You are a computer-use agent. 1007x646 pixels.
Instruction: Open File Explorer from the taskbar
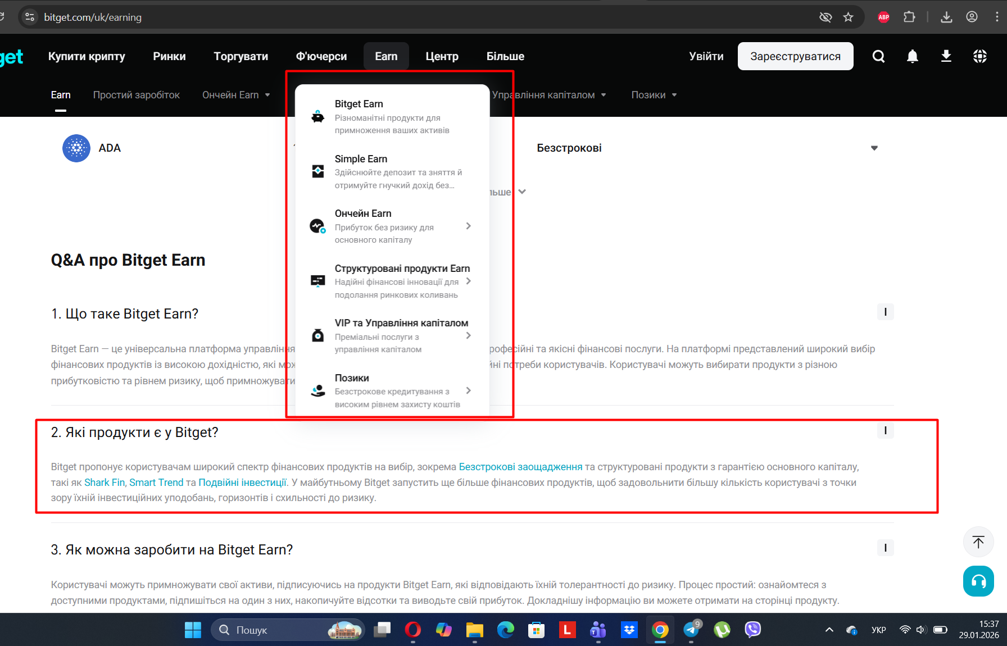(x=475, y=630)
